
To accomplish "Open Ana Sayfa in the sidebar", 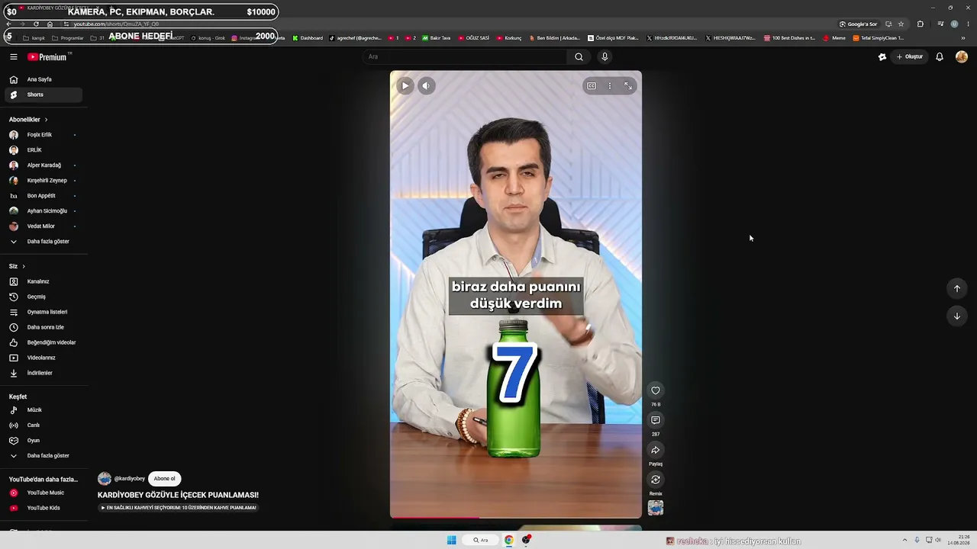I will [x=44, y=79].
